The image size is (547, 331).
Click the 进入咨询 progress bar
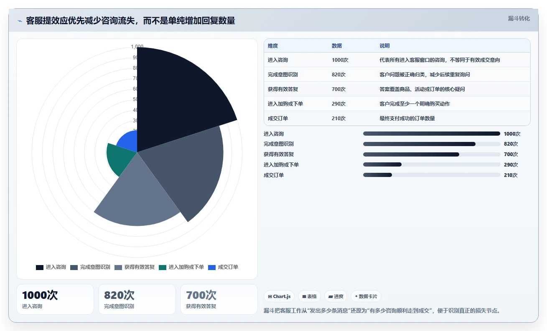tap(432, 134)
